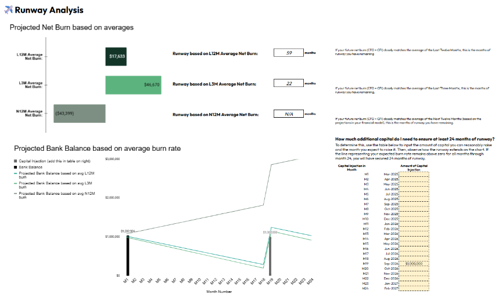Click the M24 label on chart x-axis
This screenshot has height=294, width=495.
(310, 281)
